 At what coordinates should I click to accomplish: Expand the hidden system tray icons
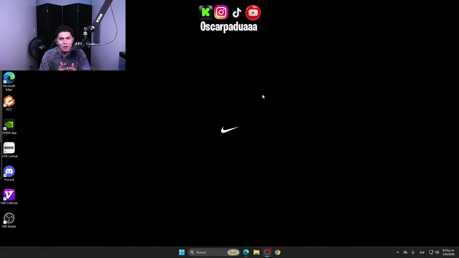coord(398,252)
